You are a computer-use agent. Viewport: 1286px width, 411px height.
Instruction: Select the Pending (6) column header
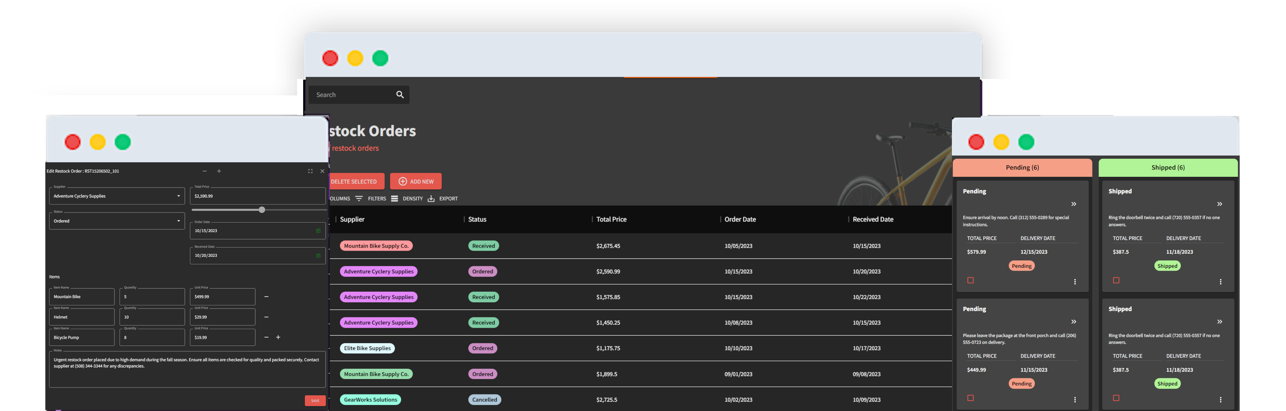tap(1022, 168)
